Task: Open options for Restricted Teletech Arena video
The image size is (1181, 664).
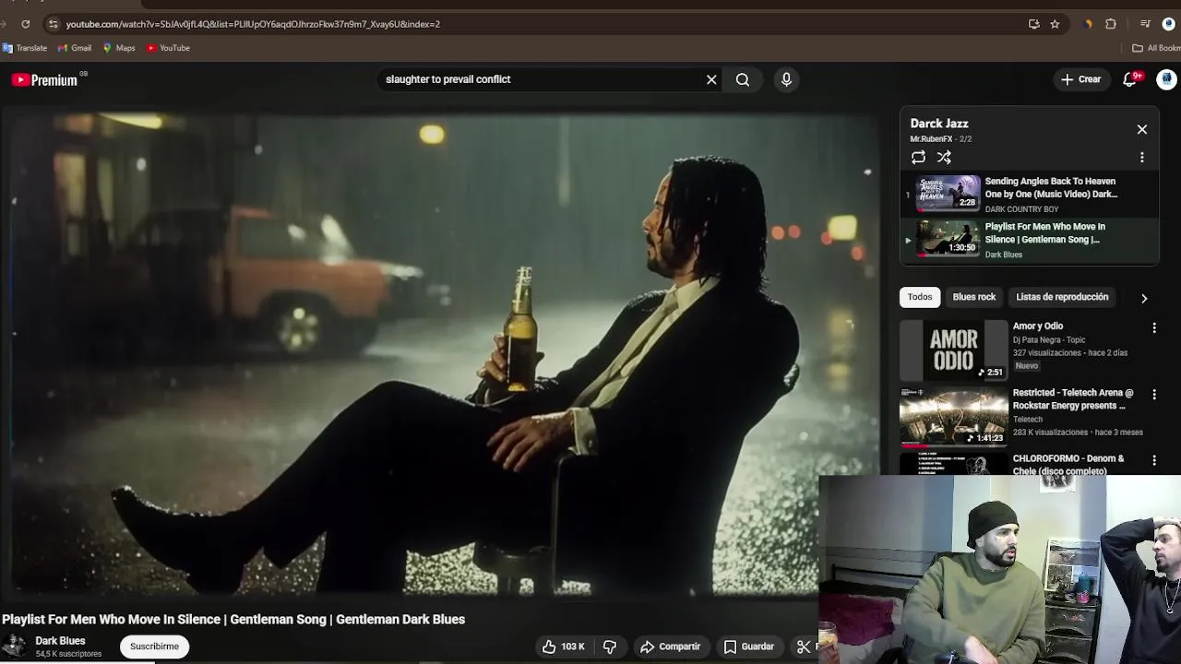Action: (x=1154, y=394)
